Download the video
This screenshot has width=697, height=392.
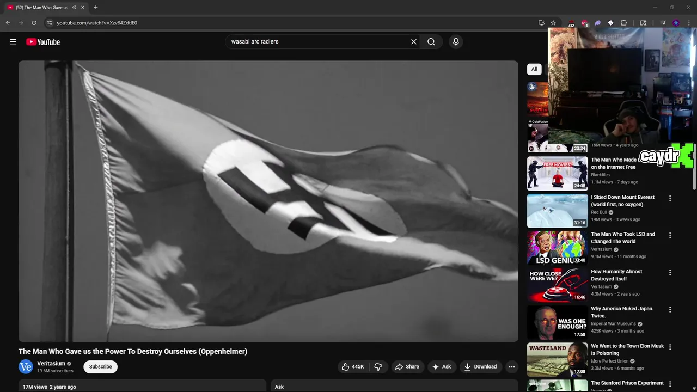pyautogui.click(x=480, y=367)
